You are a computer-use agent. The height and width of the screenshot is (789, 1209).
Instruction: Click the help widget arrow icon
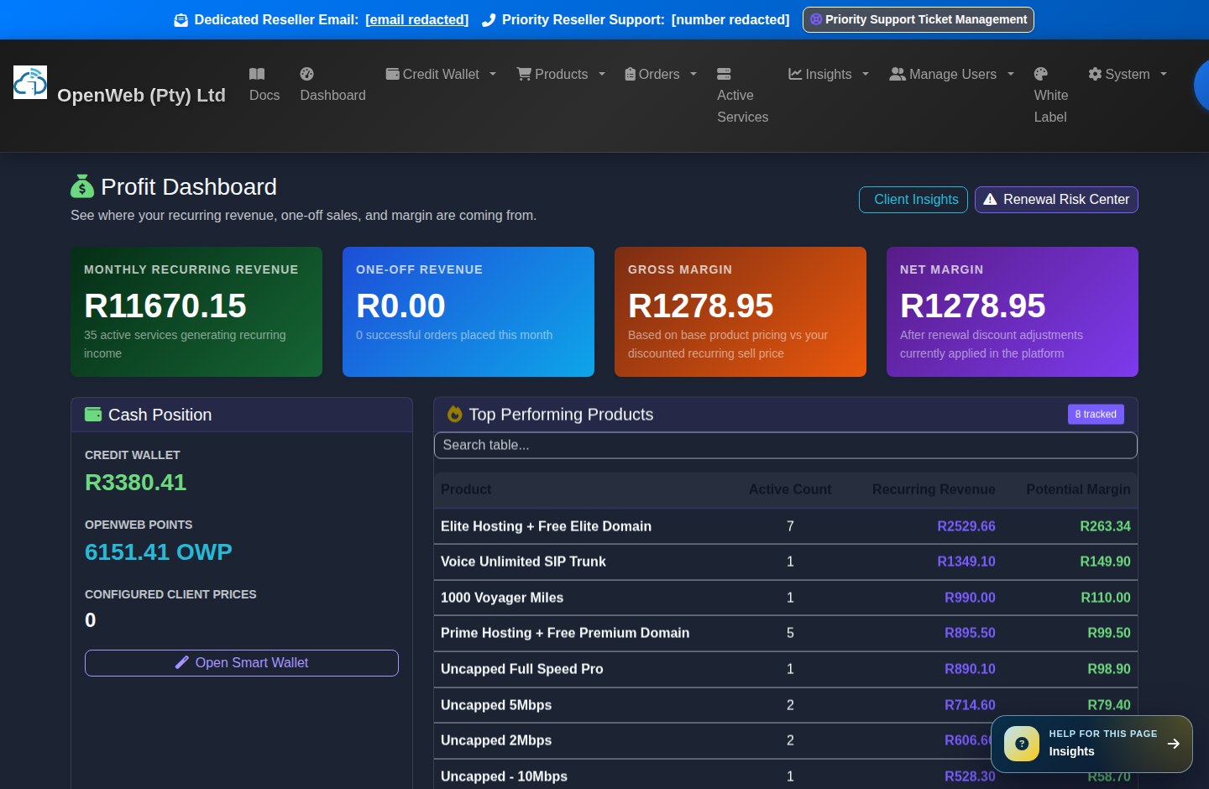click(x=1174, y=744)
